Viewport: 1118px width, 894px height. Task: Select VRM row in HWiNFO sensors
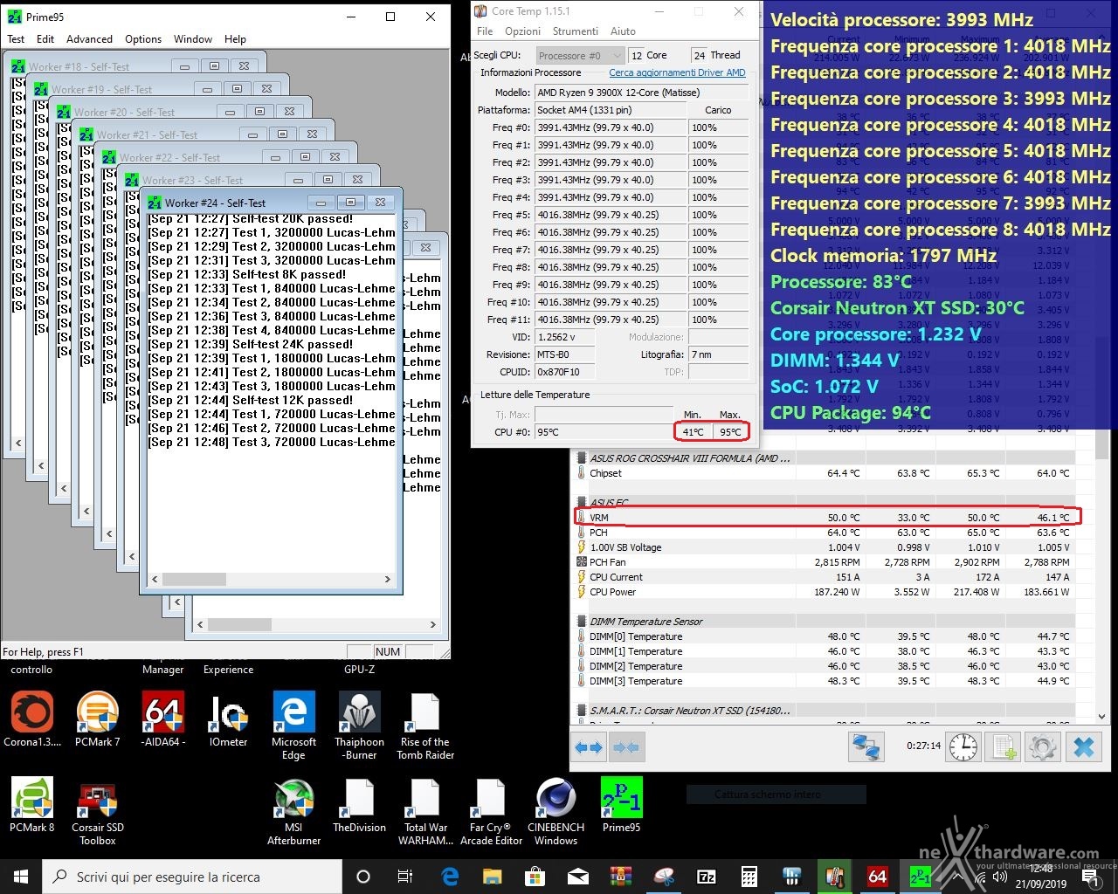pyautogui.click(x=828, y=518)
